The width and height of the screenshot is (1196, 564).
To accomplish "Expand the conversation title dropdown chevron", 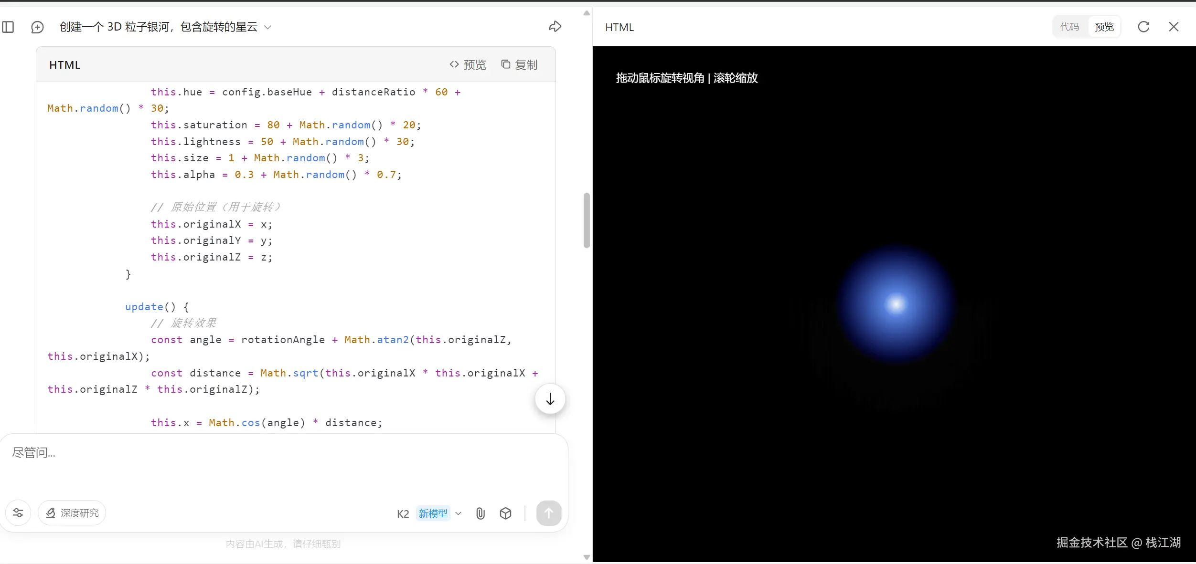I will tap(268, 27).
